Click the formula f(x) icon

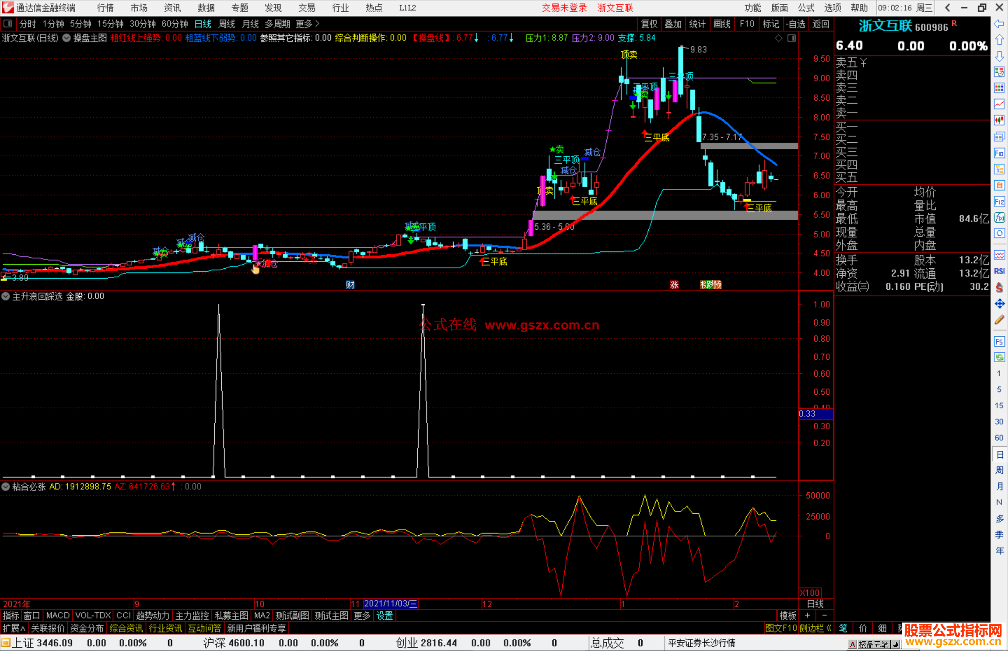[999, 217]
